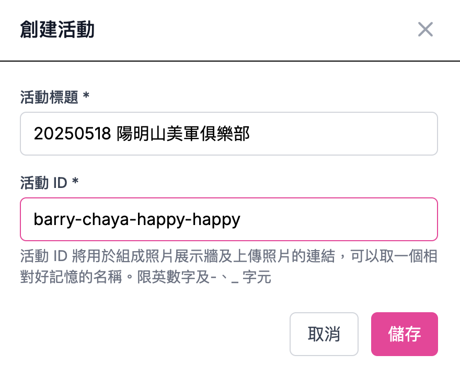Click the X beside the dialog title

tap(425, 30)
